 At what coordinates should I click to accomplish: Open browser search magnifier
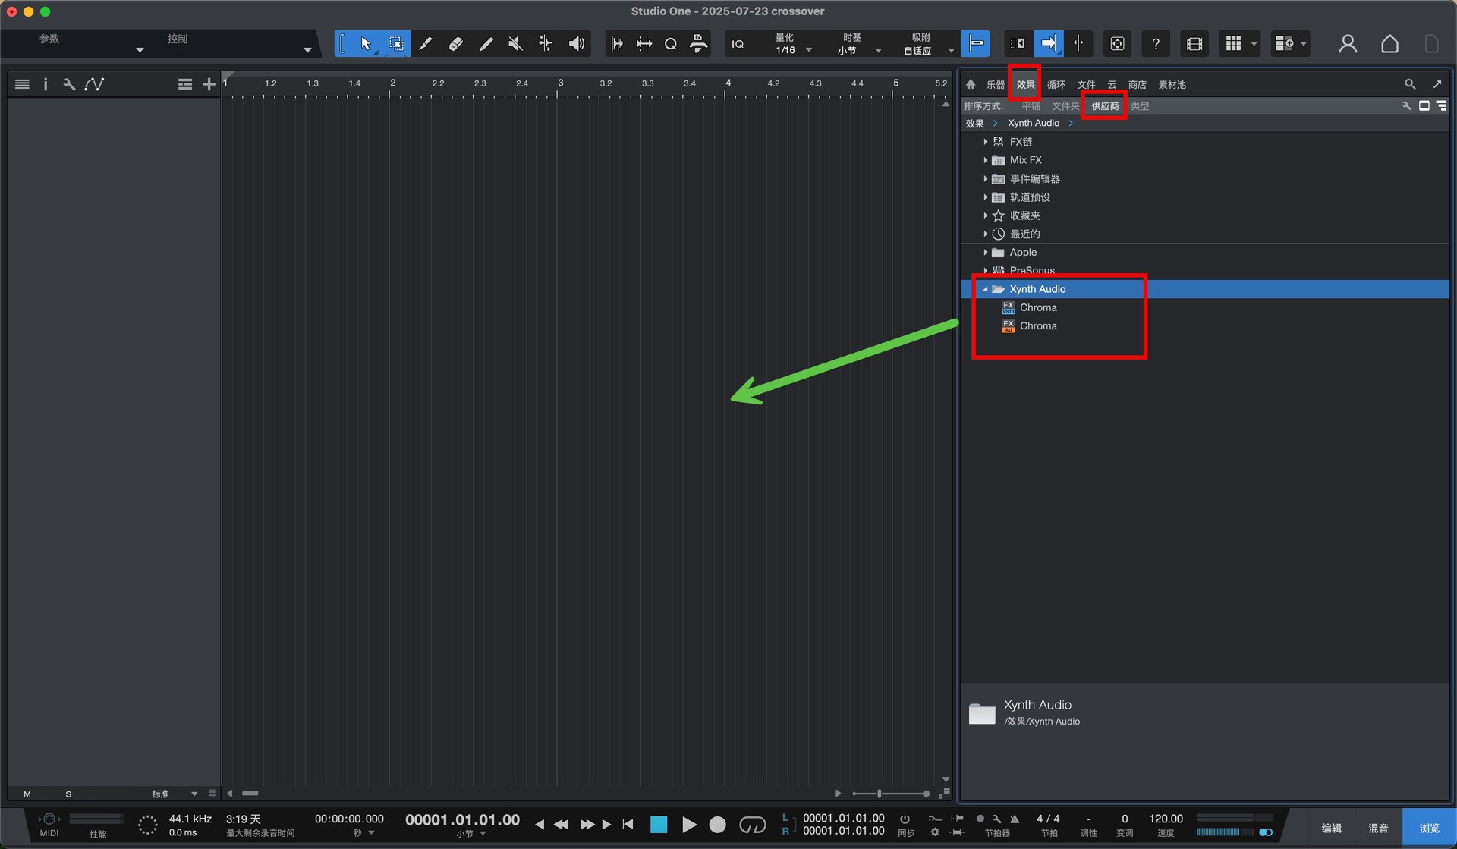click(x=1410, y=84)
